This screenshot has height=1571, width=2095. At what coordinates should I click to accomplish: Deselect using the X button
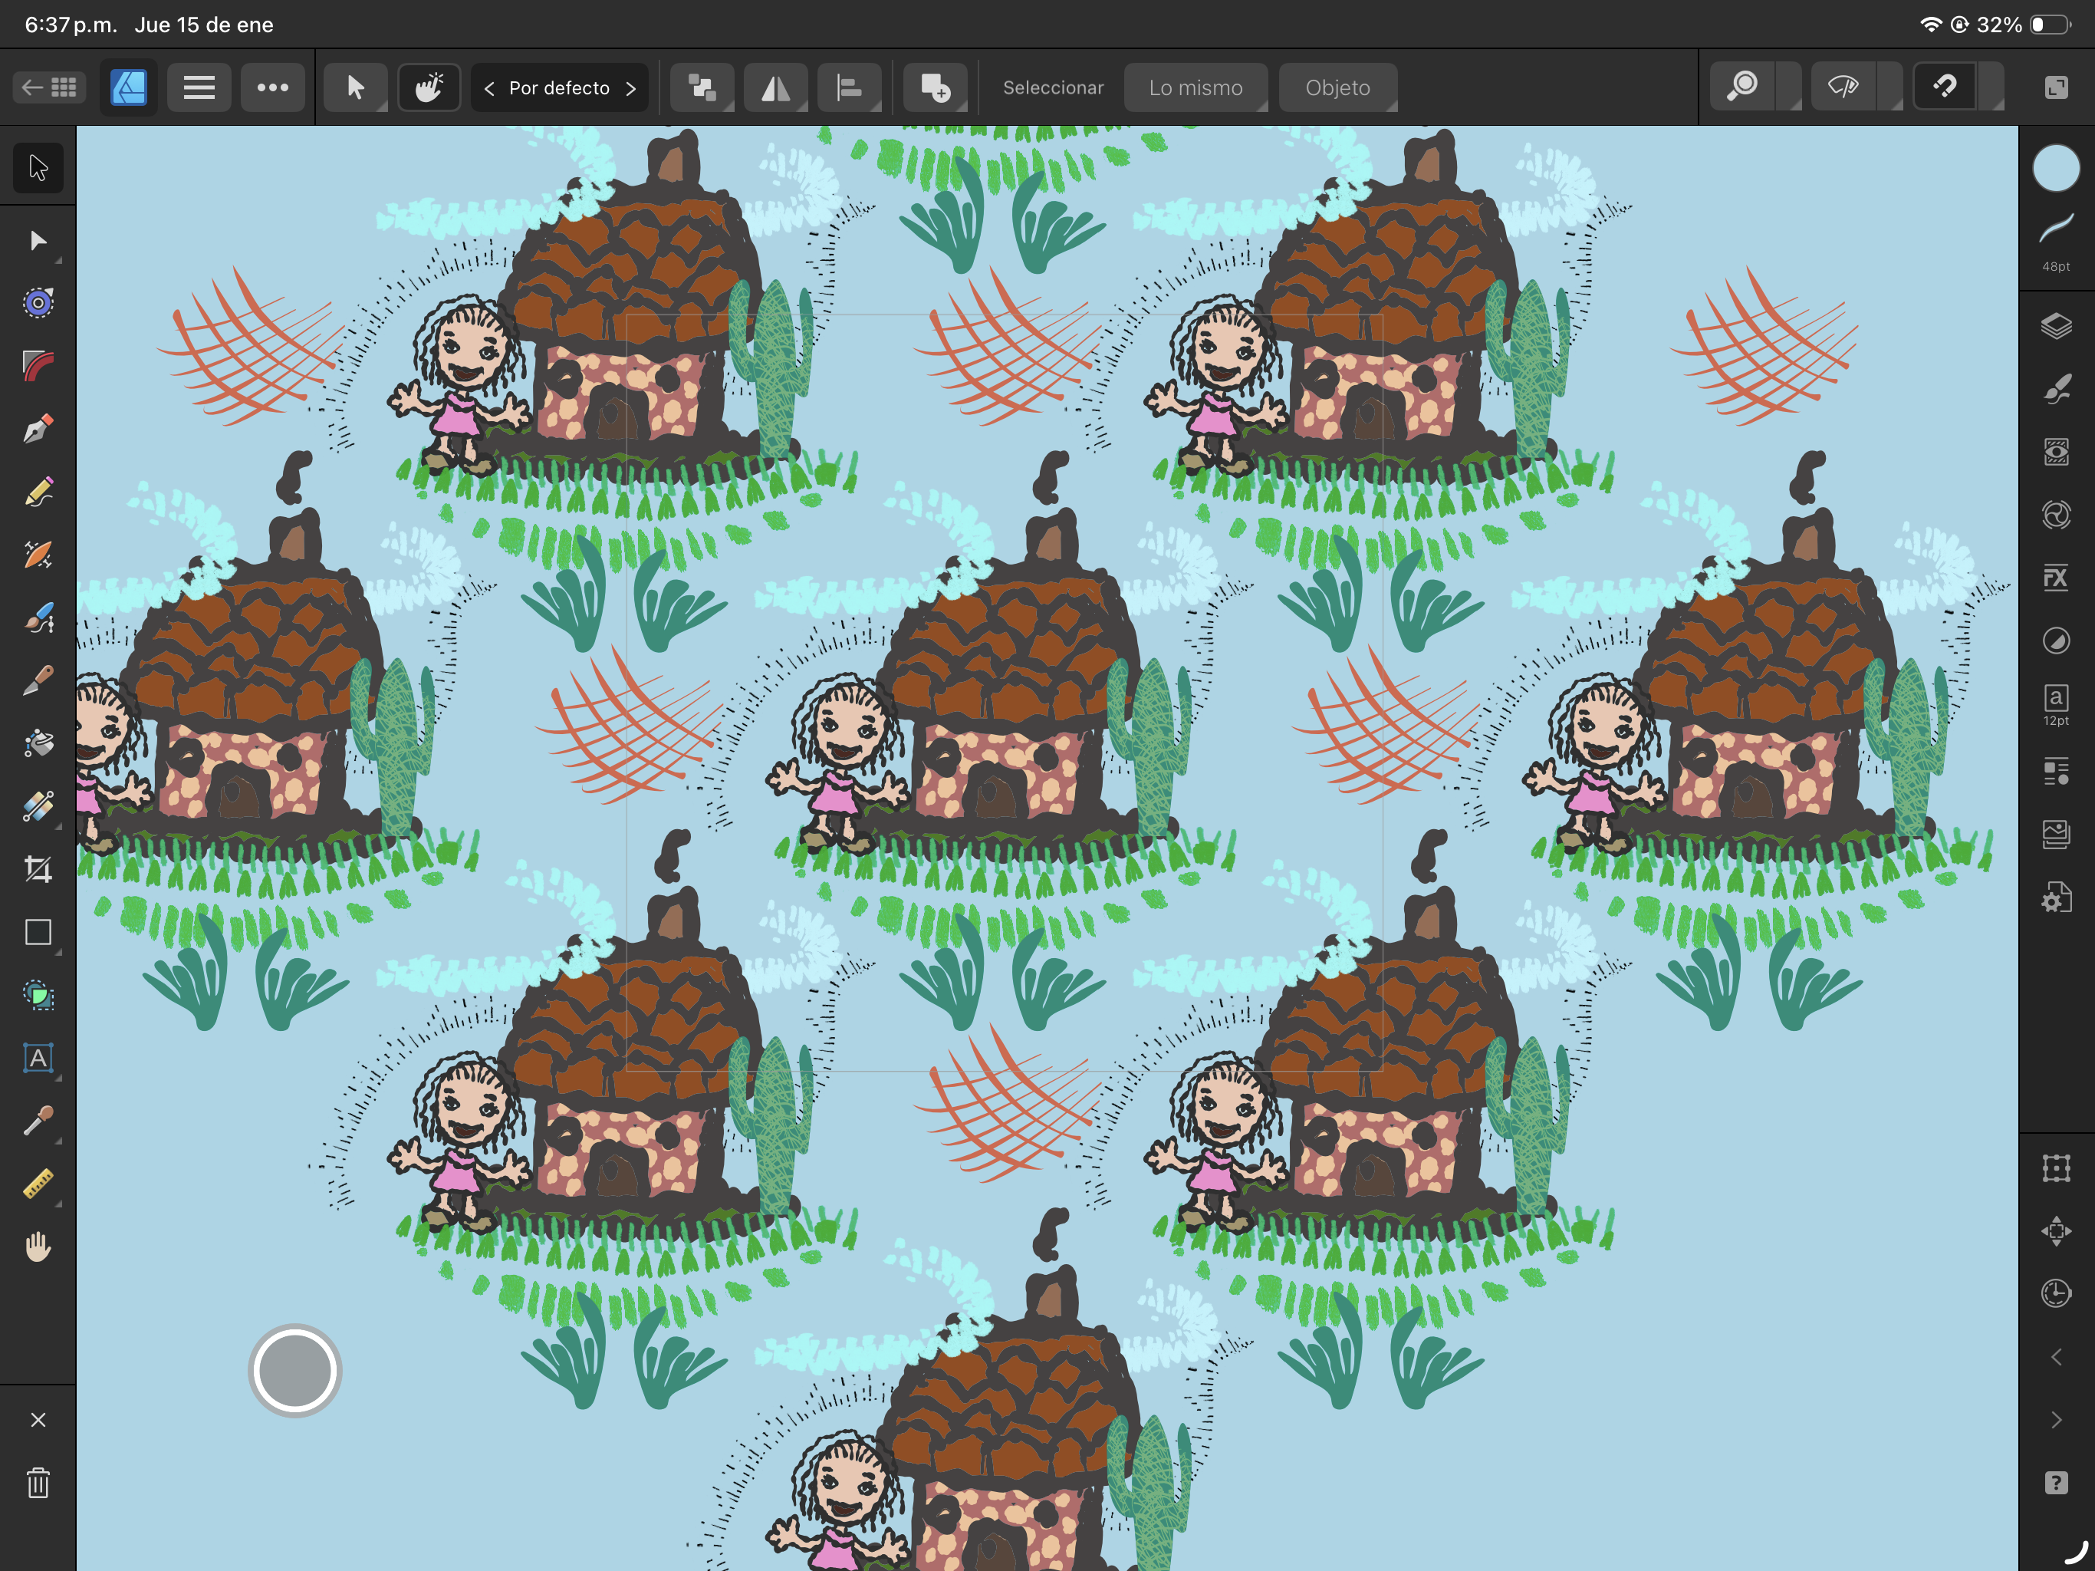click(38, 1419)
